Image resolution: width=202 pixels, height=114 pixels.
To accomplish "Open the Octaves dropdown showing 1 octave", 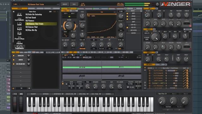I will coord(80,84).
